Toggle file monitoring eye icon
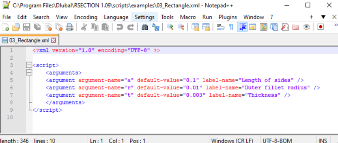This screenshot has height=143, width=338. pyautogui.click(x=306, y=27)
